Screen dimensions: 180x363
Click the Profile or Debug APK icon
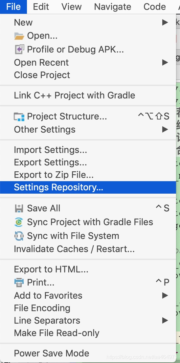coord(19,49)
